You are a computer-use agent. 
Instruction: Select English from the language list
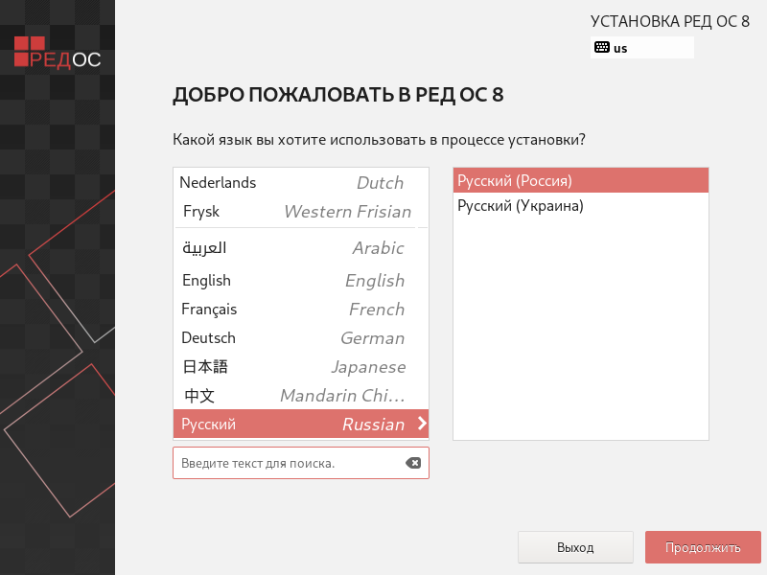pos(301,280)
